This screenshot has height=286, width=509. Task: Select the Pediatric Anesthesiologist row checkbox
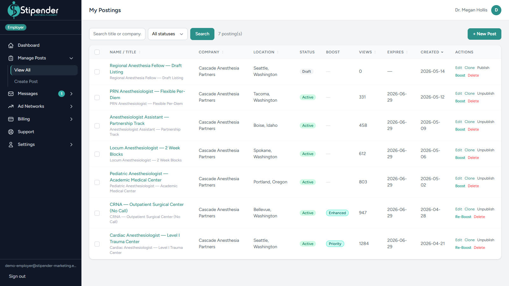97,182
